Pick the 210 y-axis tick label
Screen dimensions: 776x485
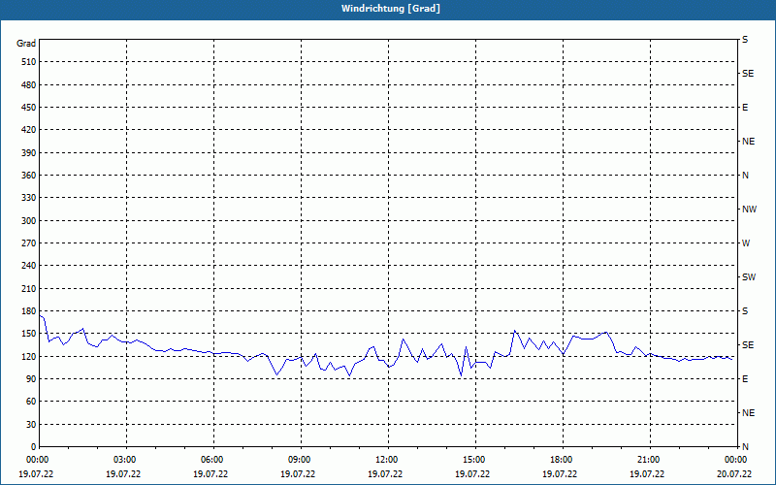(28, 288)
